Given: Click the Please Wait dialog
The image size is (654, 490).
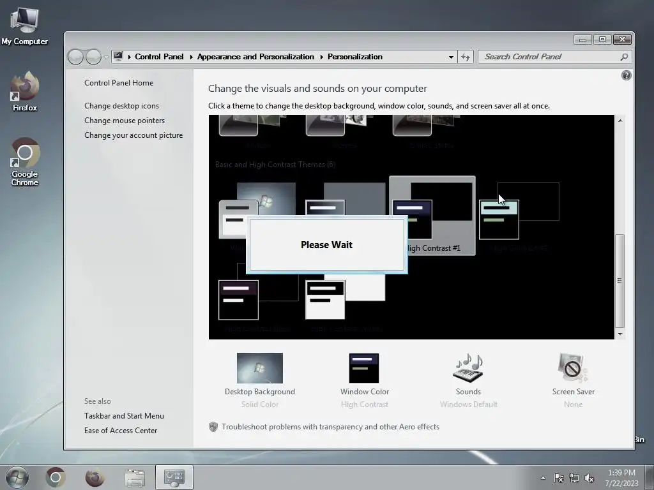Looking at the screenshot, I should click(x=326, y=244).
